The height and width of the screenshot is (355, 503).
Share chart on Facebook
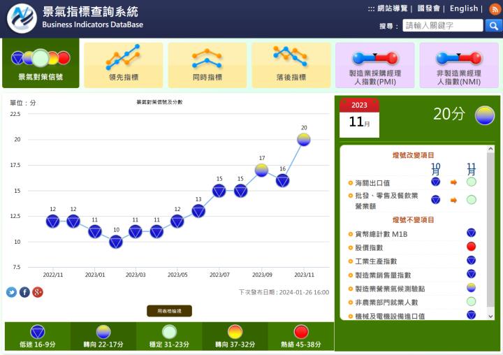pyautogui.click(x=24, y=292)
